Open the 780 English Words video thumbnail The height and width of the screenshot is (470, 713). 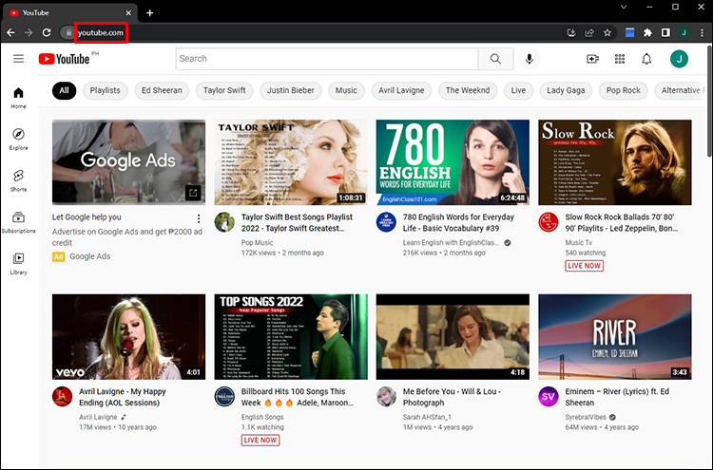453,161
